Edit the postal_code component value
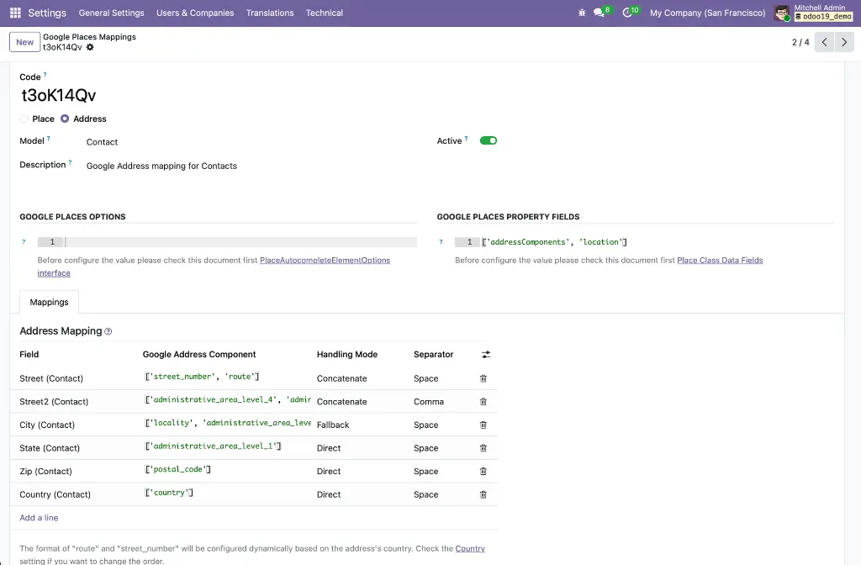The width and height of the screenshot is (861, 565). [x=177, y=469]
